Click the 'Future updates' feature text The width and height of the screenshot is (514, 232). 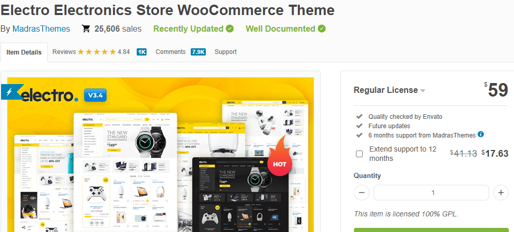pyautogui.click(x=389, y=126)
